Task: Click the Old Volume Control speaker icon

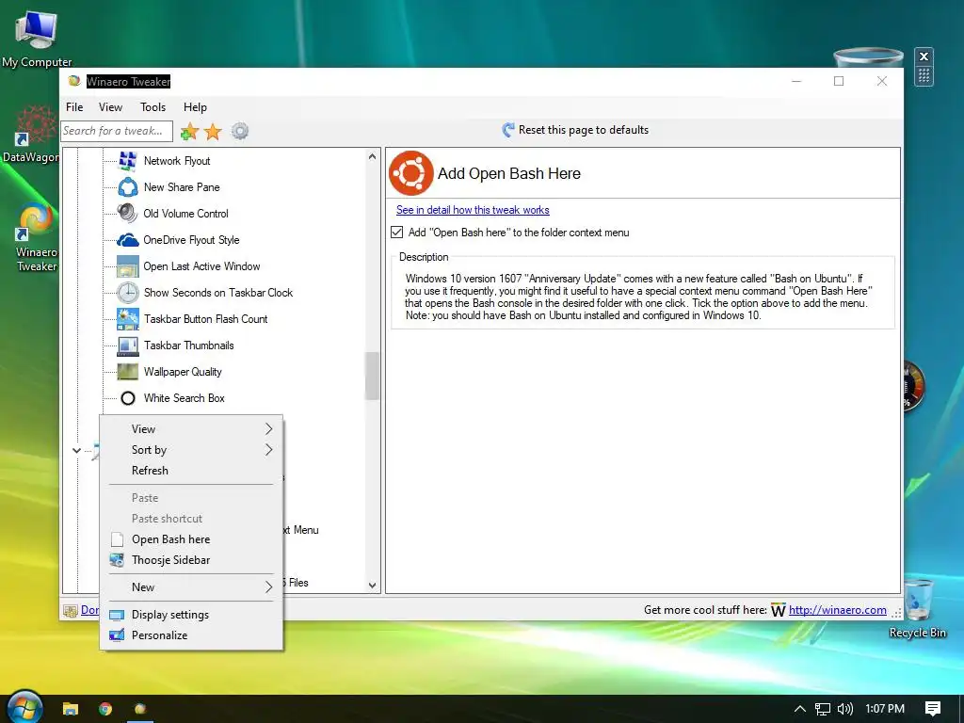Action: pyautogui.click(x=128, y=214)
